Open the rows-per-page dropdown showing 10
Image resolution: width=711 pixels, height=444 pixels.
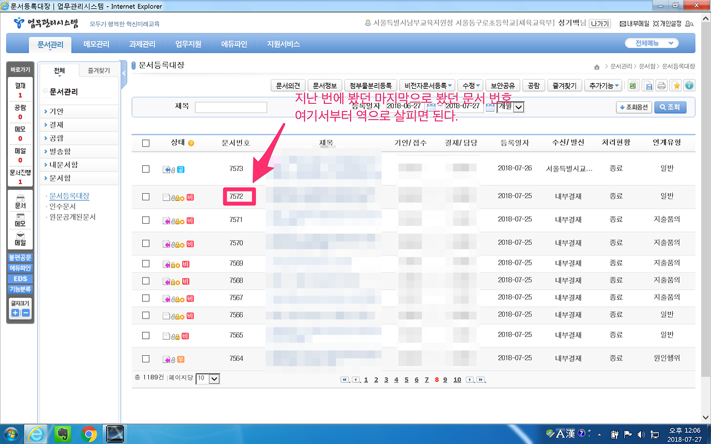[x=208, y=379]
